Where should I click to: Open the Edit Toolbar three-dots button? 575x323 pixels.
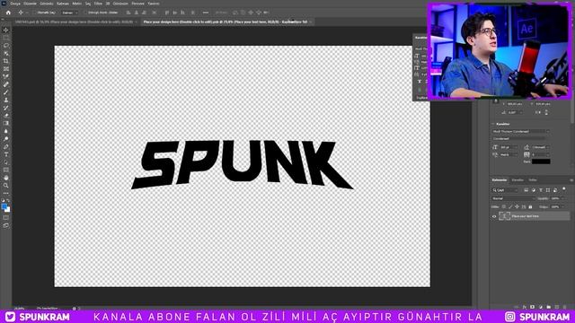6,193
